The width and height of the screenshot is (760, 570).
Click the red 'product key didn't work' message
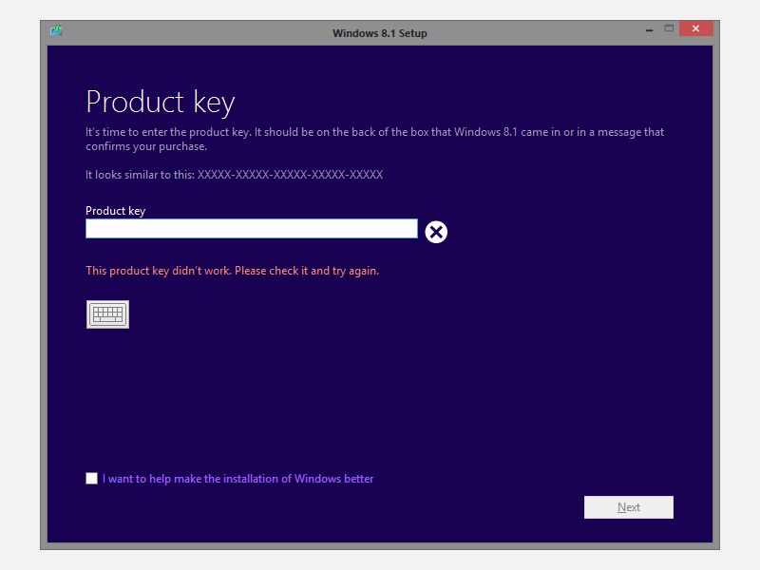pos(232,271)
